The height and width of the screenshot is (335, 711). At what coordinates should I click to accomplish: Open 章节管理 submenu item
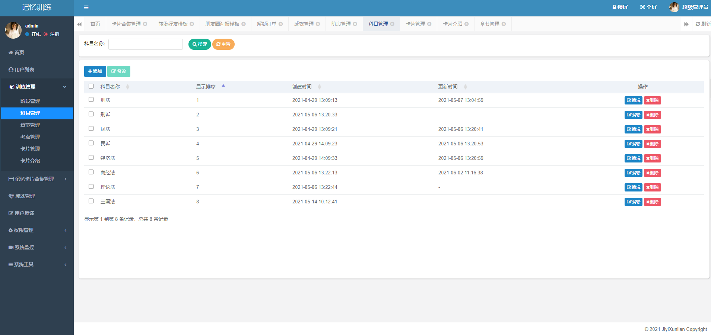click(37, 125)
